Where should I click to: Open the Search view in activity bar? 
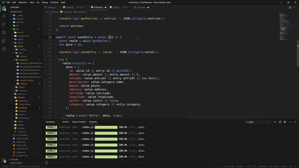[4, 17]
